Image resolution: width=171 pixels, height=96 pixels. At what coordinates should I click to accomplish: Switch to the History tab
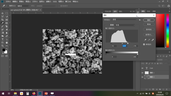pyautogui.click(x=108, y=11)
